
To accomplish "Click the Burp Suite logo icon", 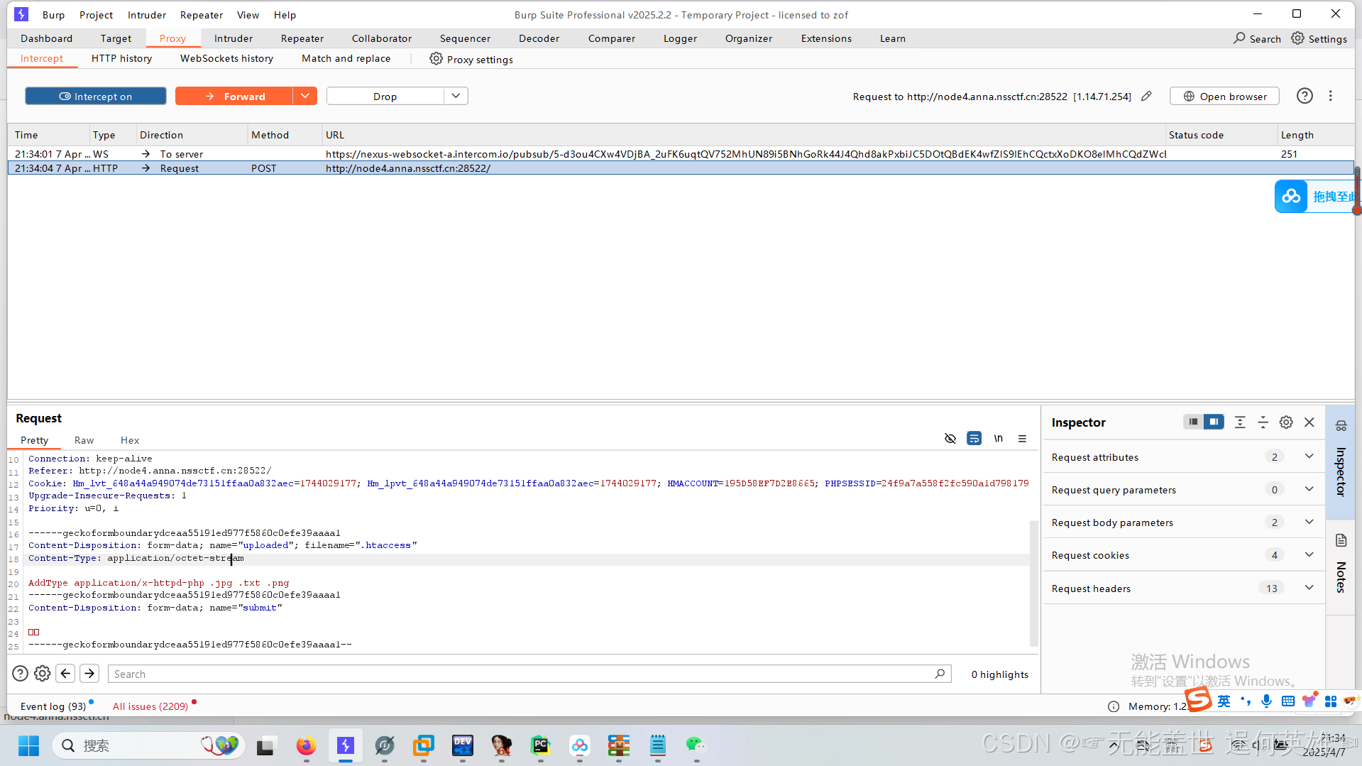I will (21, 14).
